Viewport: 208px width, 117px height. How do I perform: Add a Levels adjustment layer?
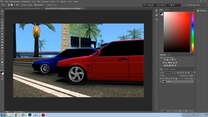(167, 60)
